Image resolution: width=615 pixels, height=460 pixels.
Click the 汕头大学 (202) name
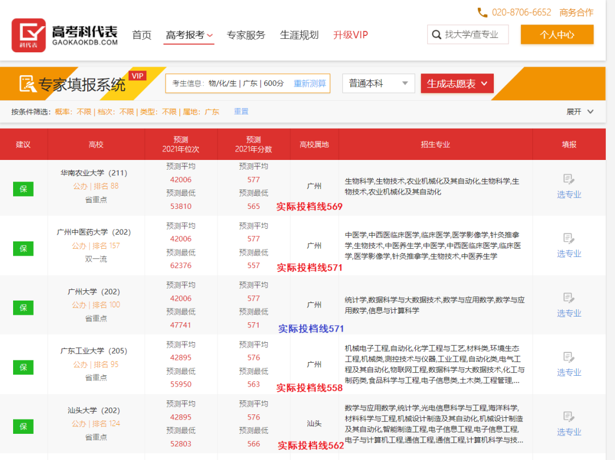94,410
